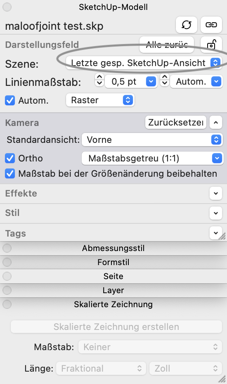This screenshot has height=384, width=227.
Task: Click the stepper beside 0,5 pt line width
Action: (99, 80)
